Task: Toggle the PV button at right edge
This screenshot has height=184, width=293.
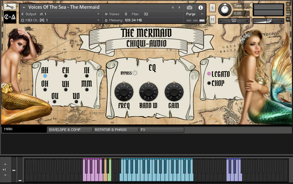Action: 288,19
